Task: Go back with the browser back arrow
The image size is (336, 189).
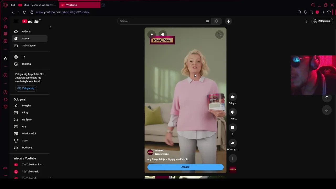Action: point(13,12)
